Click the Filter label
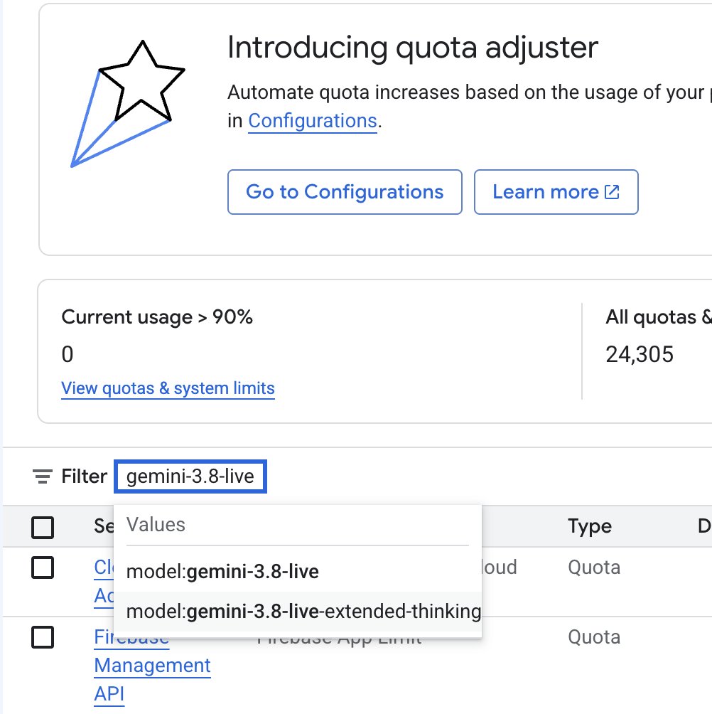Viewport: 712px width, 714px height. point(84,476)
